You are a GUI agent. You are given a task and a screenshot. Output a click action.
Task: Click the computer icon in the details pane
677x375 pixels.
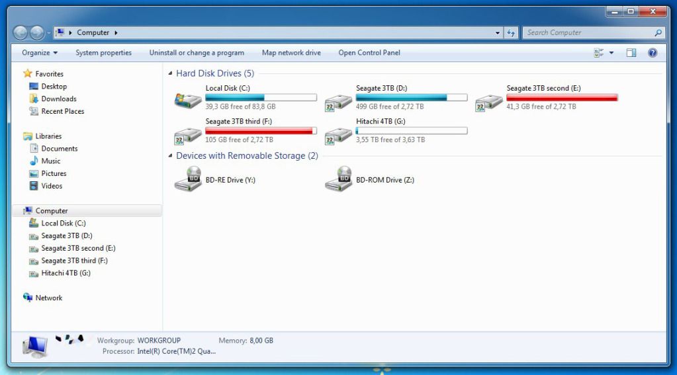(x=35, y=347)
